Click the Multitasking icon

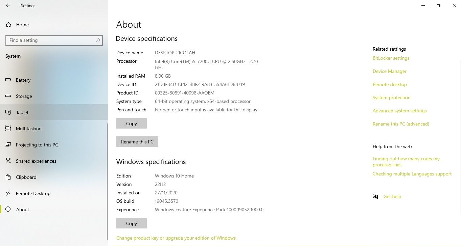tap(8, 129)
